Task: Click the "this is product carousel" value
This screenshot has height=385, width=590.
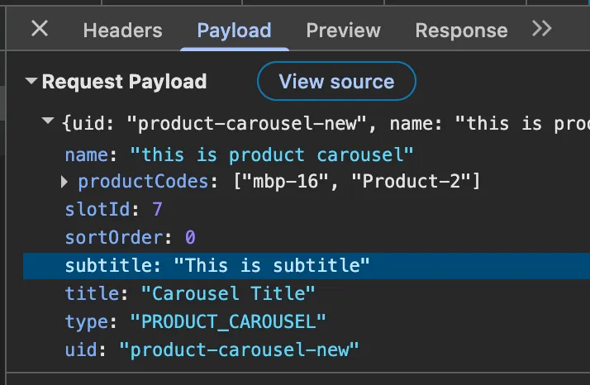Action: click(x=271, y=154)
